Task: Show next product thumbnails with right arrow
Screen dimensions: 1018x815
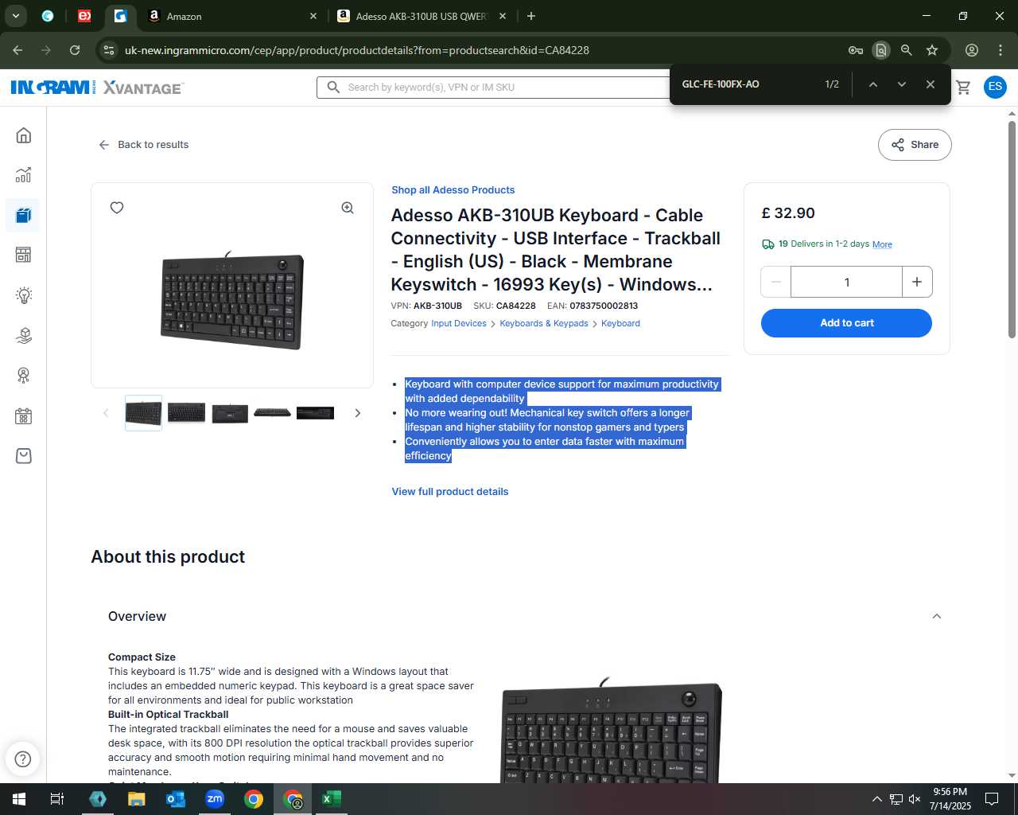Action: click(x=358, y=413)
